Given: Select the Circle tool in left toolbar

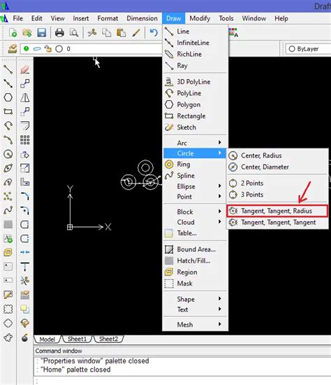Looking at the screenshot, I should (x=8, y=154).
